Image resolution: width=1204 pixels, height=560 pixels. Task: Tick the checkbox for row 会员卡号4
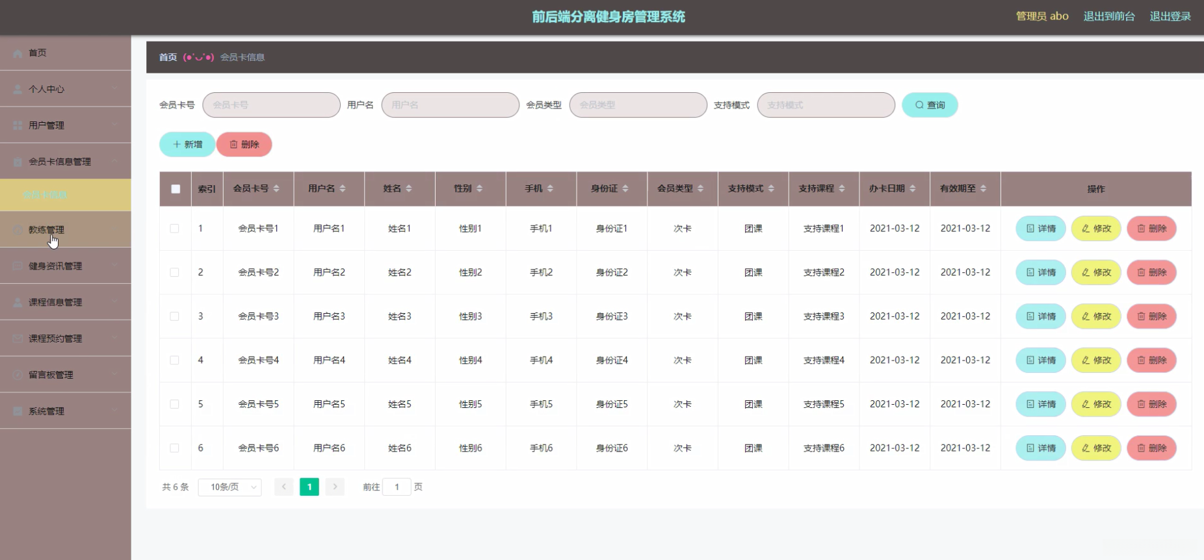174,361
